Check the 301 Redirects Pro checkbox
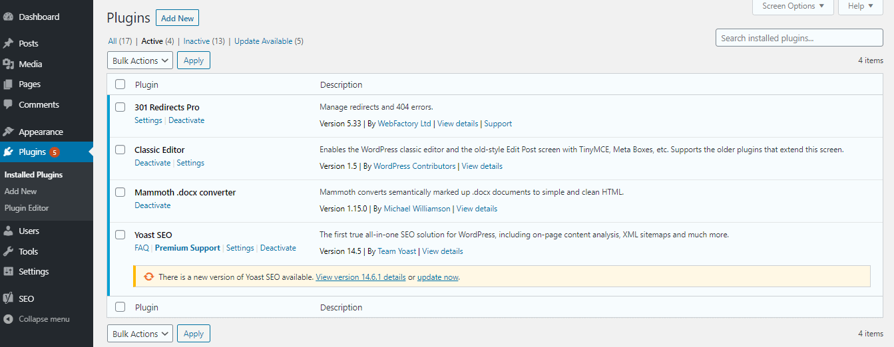 click(x=120, y=107)
